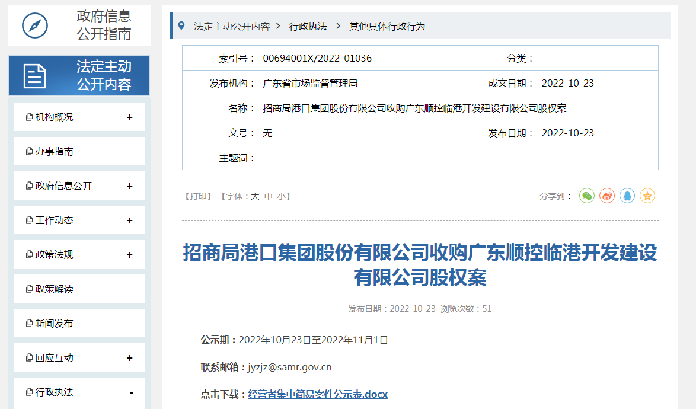Open the 工作动态 sidebar item
The width and height of the screenshot is (696, 409).
tap(79, 220)
